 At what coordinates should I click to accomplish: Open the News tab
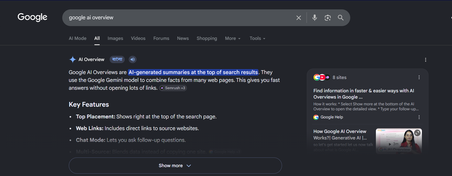183,38
